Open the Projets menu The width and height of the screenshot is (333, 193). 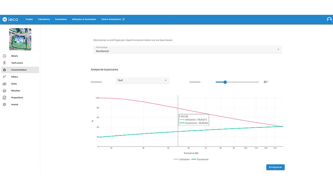29,19
